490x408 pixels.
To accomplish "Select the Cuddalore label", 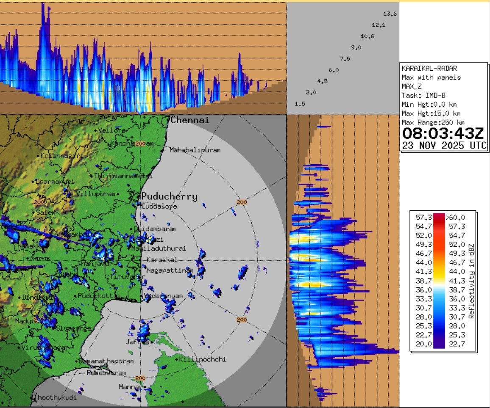I will 159,206.
